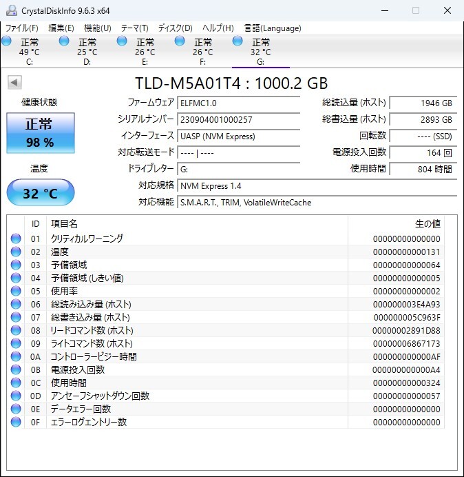
Task: Click status orb of 総読み込み量 (ホスト) row
Action: click(16, 304)
